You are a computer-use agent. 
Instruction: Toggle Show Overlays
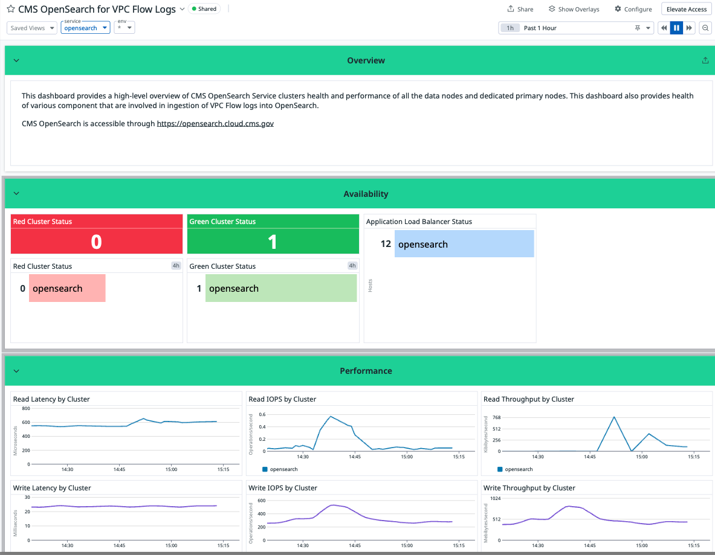coord(574,9)
